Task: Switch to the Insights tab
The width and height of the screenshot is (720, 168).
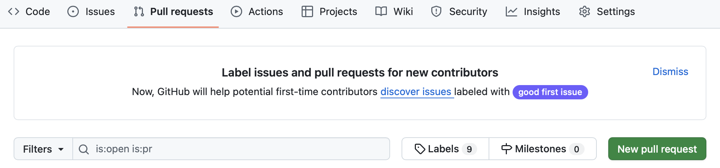Action: (x=542, y=12)
